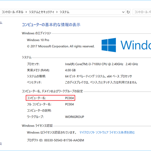
Task: Click the コントロール パネル breadcrumb
Action: click(x=12, y=12)
